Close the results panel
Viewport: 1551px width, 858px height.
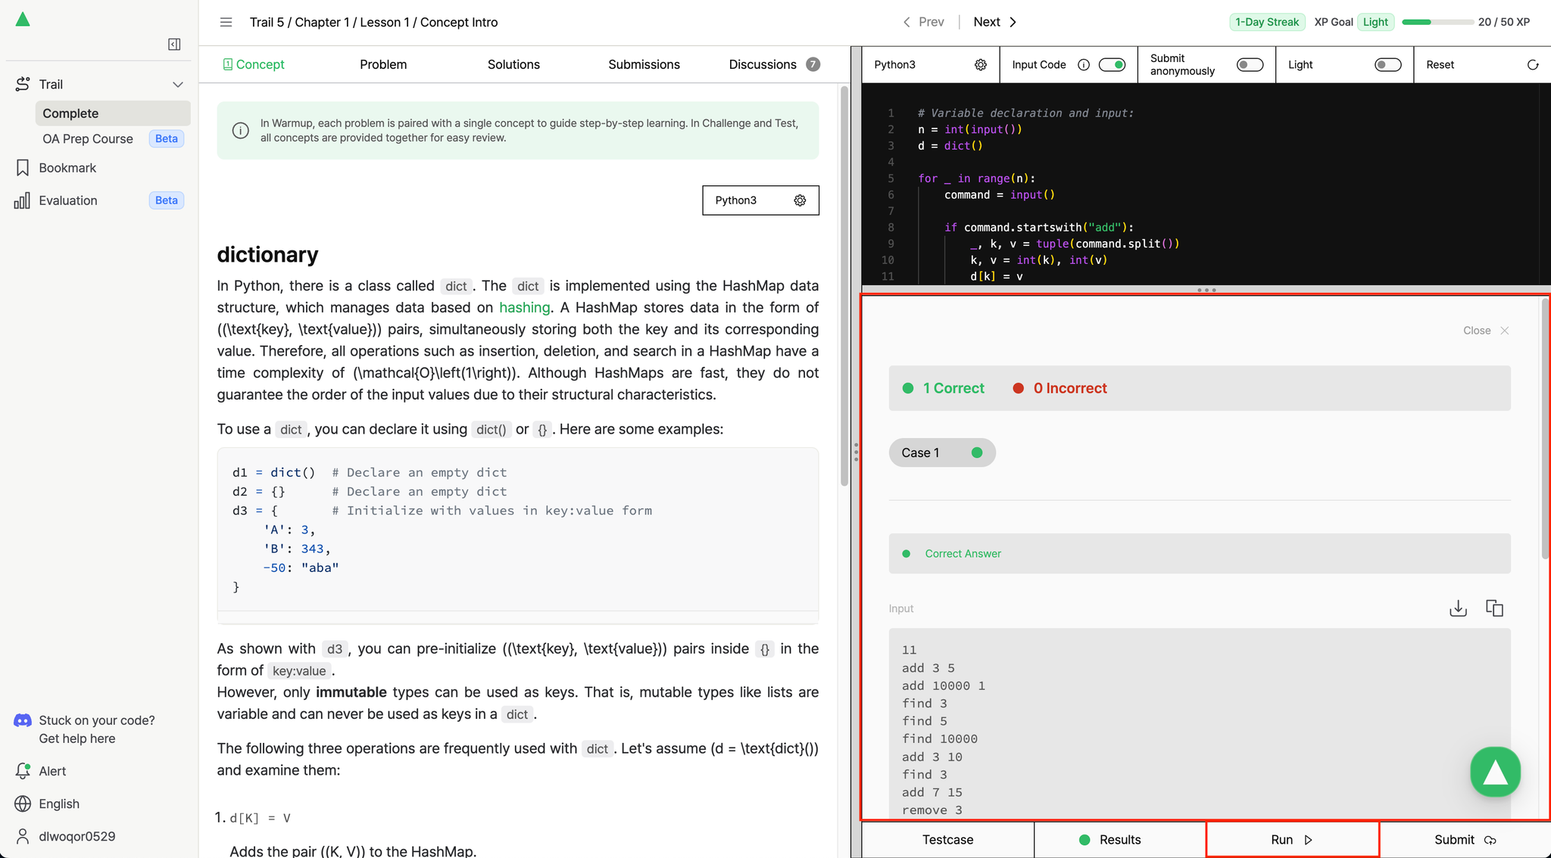click(x=1486, y=331)
